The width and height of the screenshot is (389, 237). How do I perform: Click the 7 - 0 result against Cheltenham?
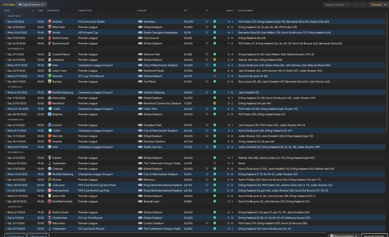coord(230,218)
